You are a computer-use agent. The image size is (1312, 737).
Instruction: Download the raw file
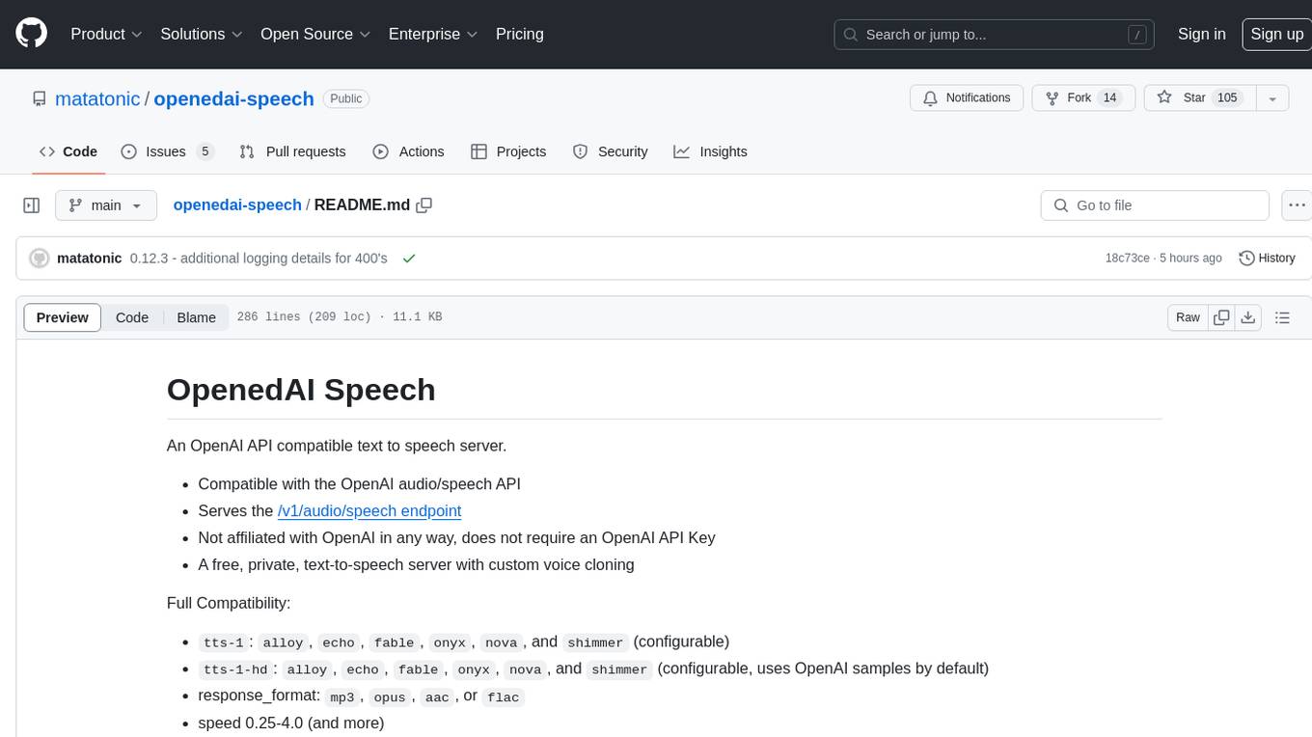pos(1247,317)
